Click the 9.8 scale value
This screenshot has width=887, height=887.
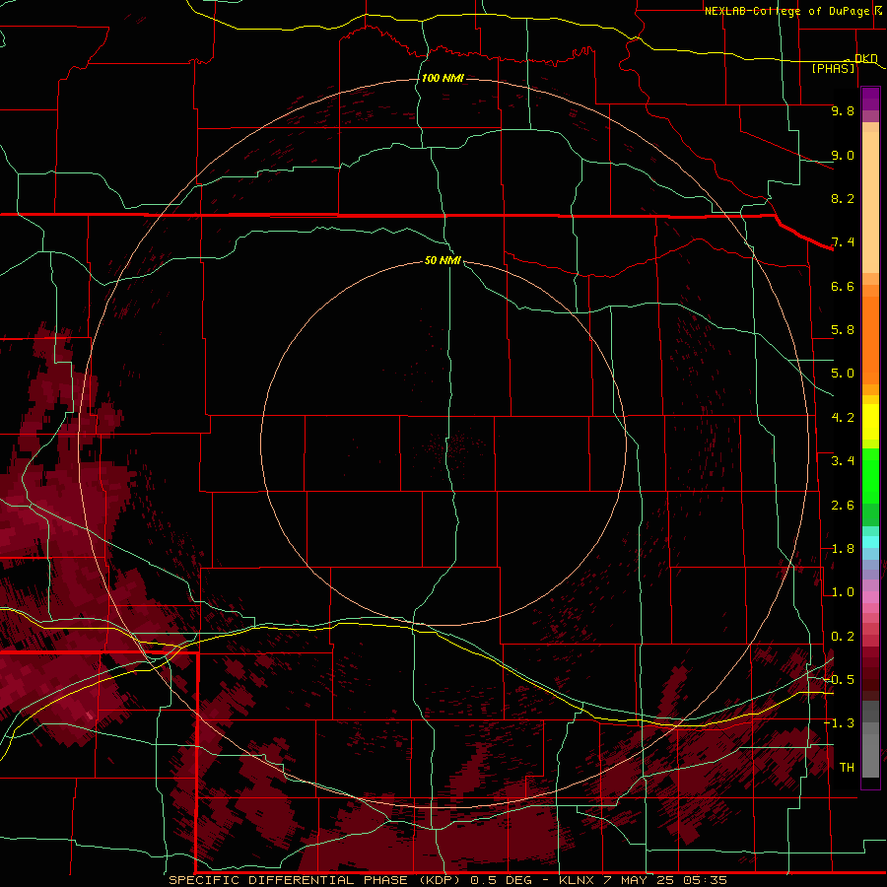point(843,110)
